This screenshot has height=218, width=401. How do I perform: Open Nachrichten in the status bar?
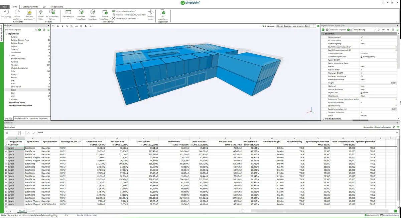(372, 215)
